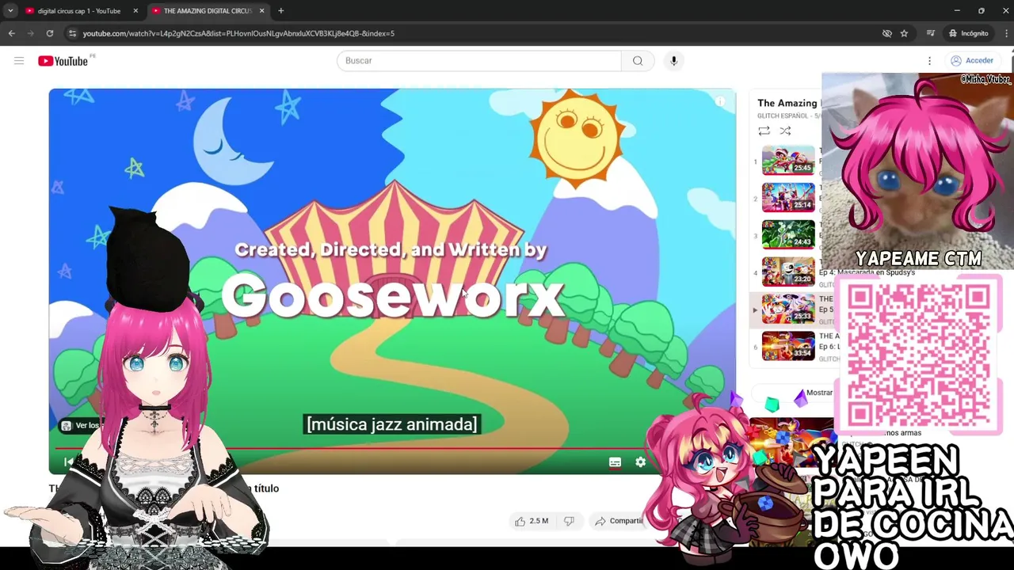Open 'Ep 4: Mascarada en Spudsy's' title
Viewport: 1014px width, 570px height.
867,272
